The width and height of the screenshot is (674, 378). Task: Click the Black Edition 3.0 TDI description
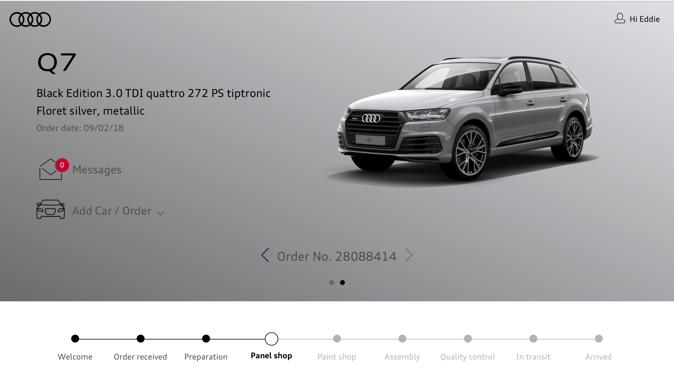(x=154, y=93)
